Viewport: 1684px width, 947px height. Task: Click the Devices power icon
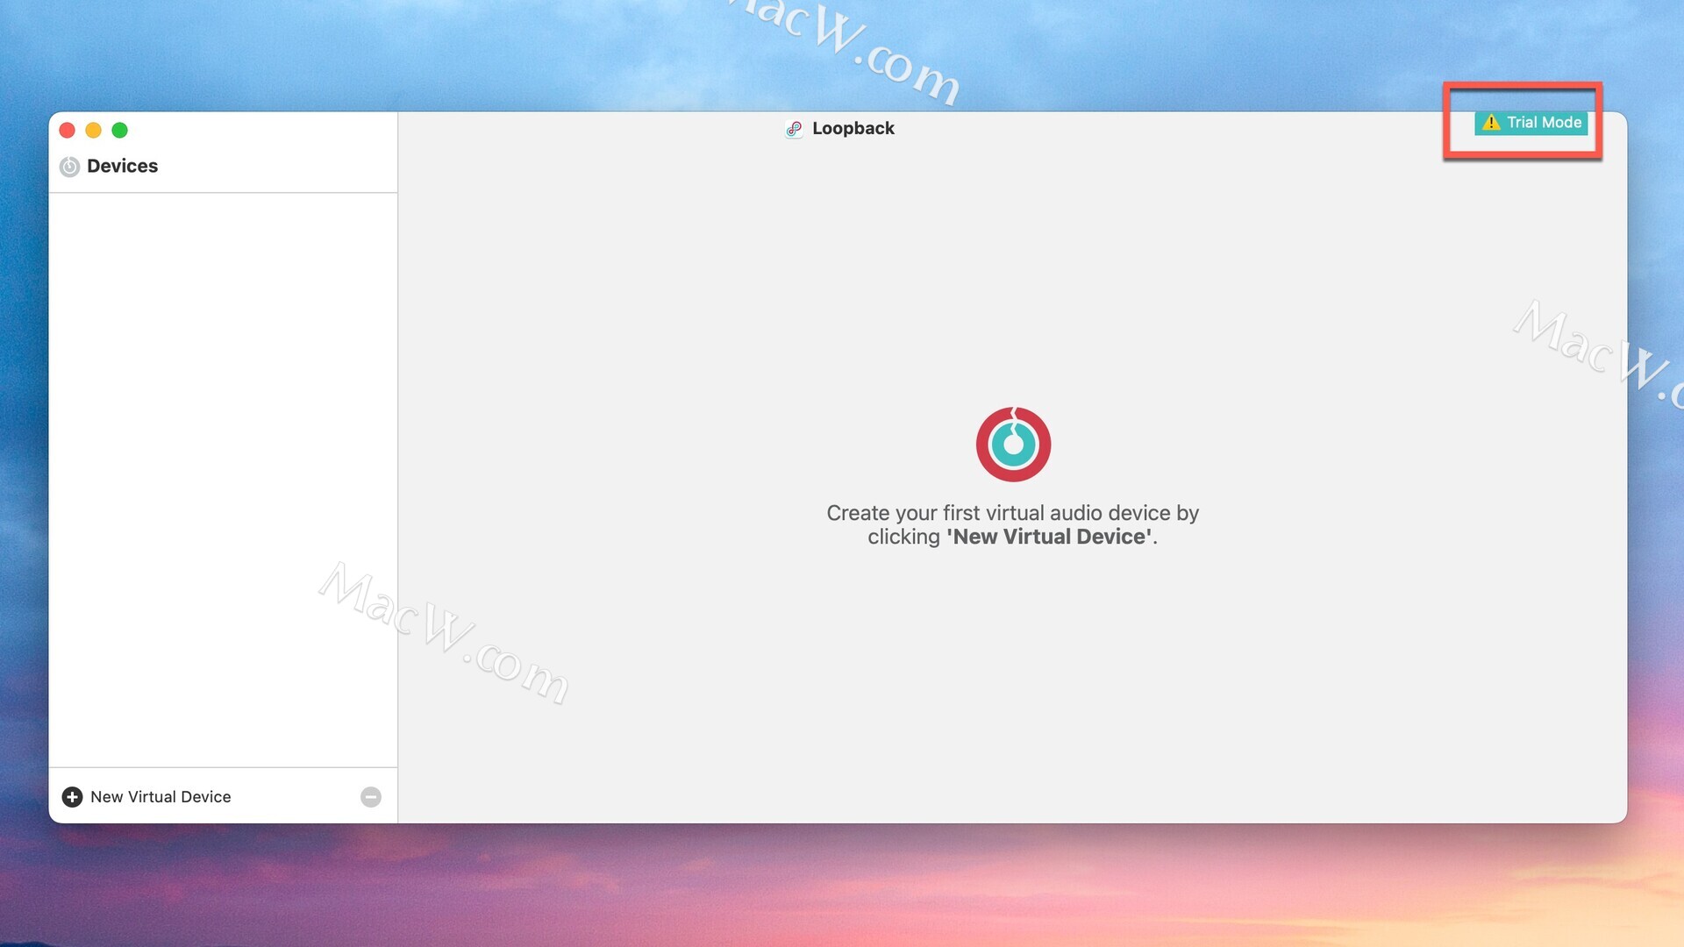[69, 166]
